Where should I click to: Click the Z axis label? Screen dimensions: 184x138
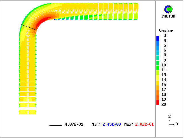(170, 116)
